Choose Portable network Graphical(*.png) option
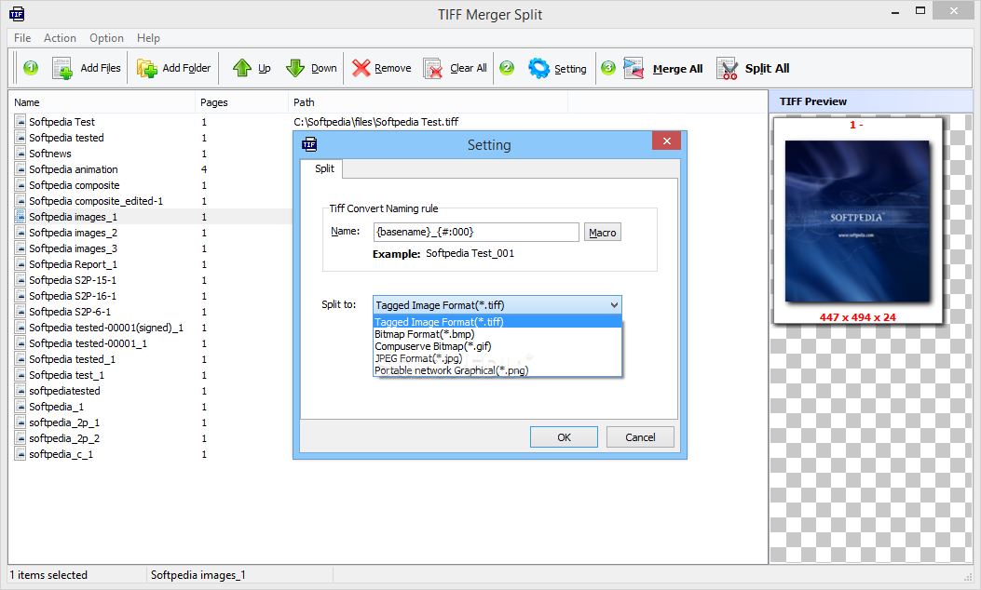Image resolution: width=981 pixels, height=590 pixels. click(497, 370)
